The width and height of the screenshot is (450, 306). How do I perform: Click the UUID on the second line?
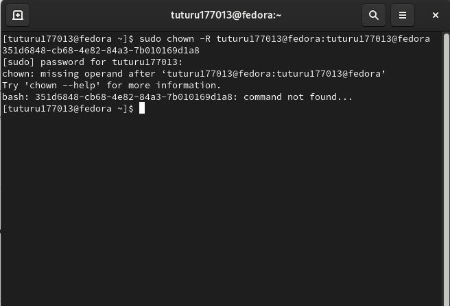[101, 51]
